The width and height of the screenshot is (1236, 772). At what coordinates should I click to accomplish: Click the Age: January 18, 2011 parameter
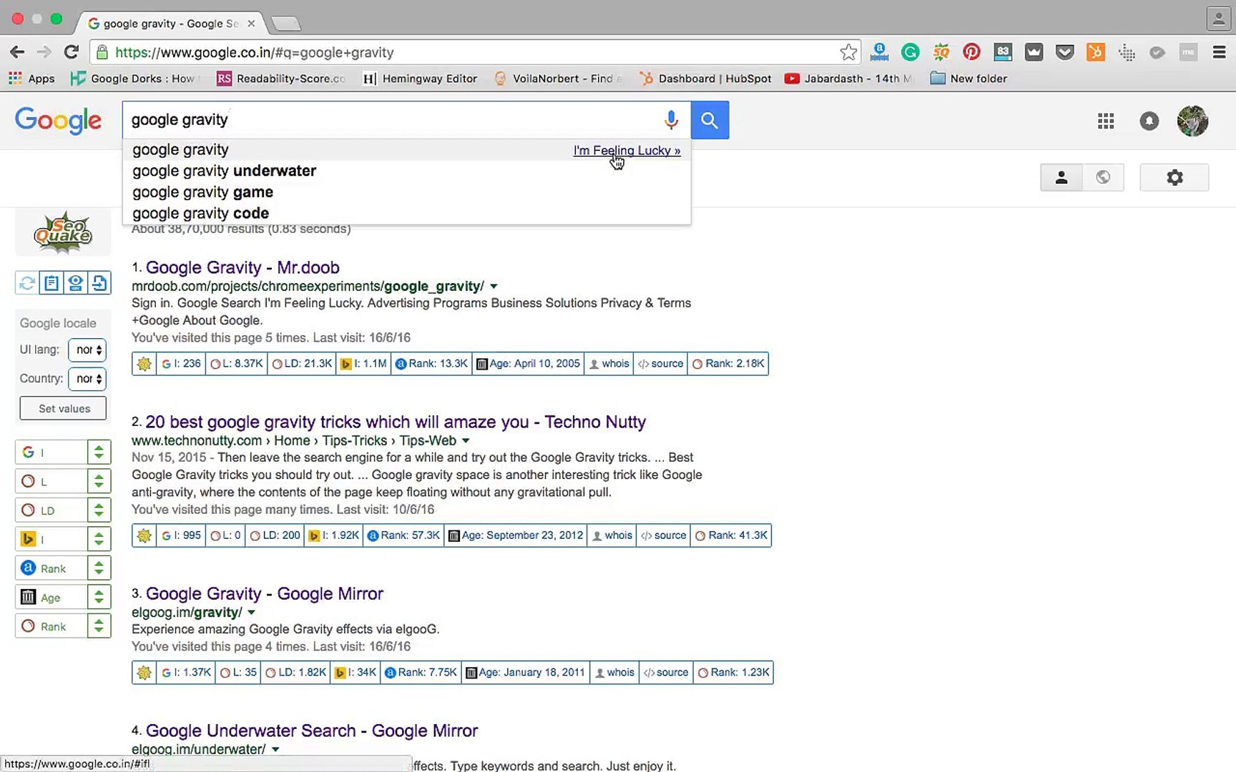pyautogui.click(x=526, y=673)
